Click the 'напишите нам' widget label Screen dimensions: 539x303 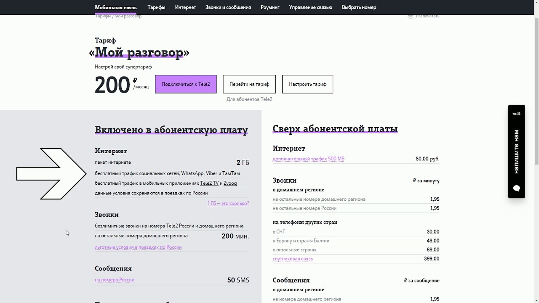(516, 151)
